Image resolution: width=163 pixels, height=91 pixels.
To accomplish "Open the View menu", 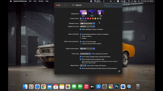I will (35, 1).
